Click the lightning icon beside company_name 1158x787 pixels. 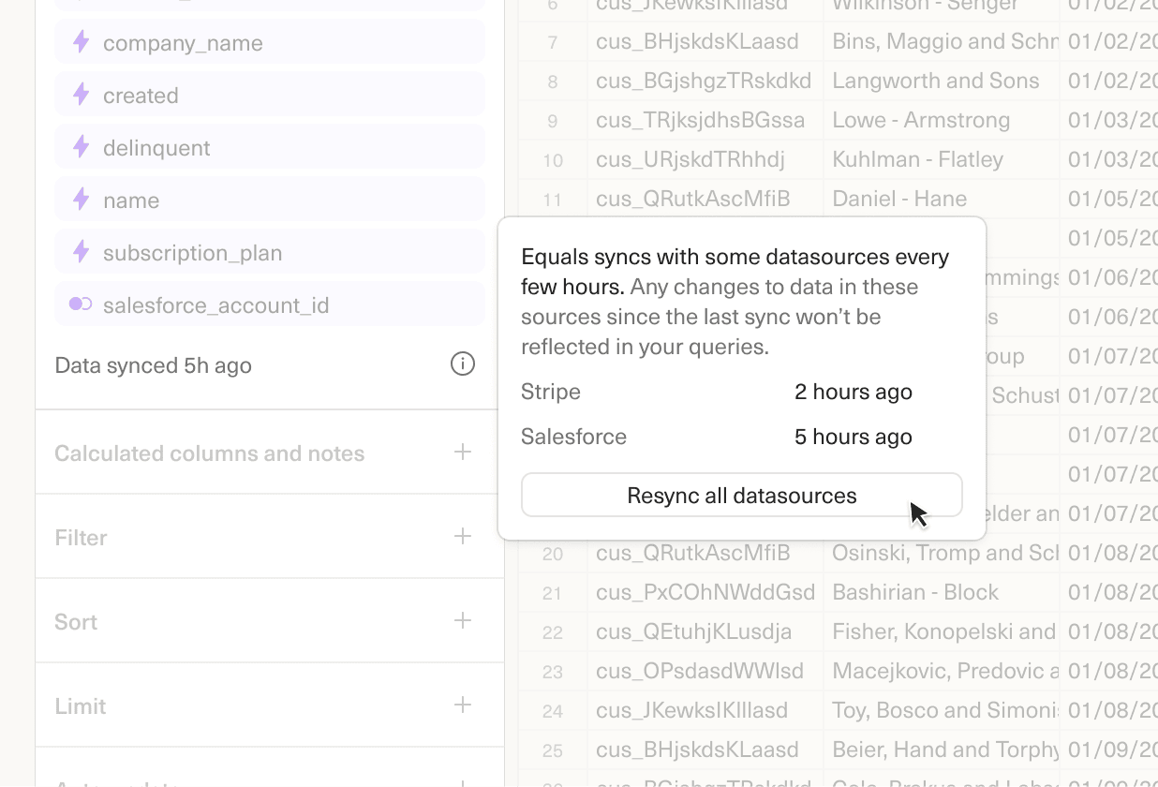coord(82,42)
